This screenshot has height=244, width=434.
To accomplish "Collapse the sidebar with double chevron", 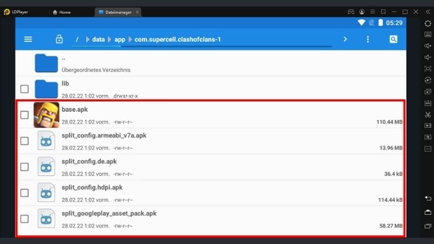I will point(428,12).
